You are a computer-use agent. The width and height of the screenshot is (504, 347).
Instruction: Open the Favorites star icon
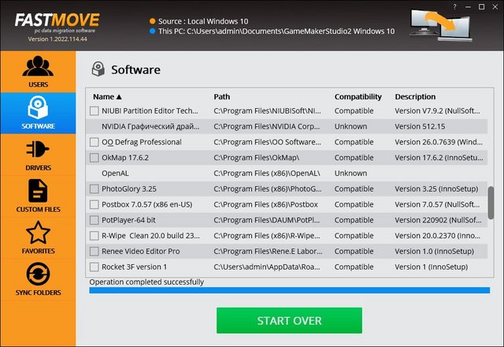pyautogui.click(x=38, y=233)
